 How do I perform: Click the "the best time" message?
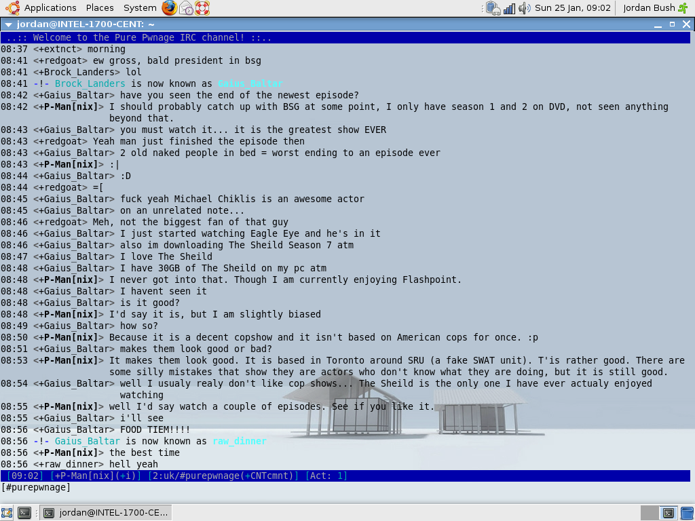coord(145,452)
